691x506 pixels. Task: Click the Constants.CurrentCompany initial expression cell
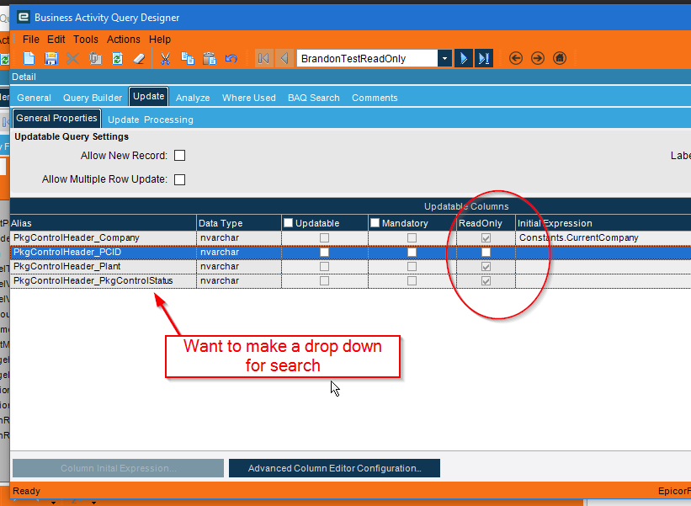[x=603, y=238]
